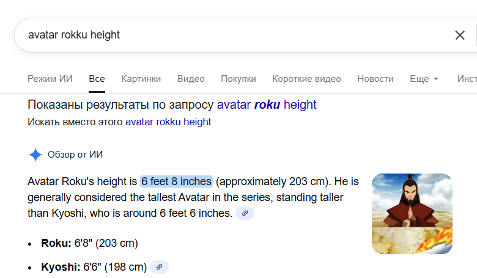
Task: Click into the search input field
Action: click(x=232, y=35)
